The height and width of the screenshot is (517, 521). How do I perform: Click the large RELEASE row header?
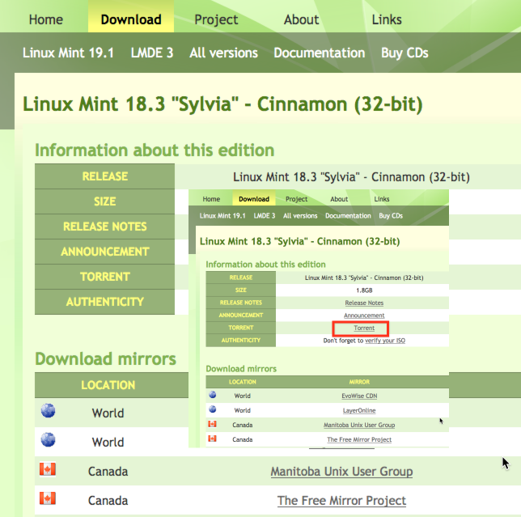point(104,176)
